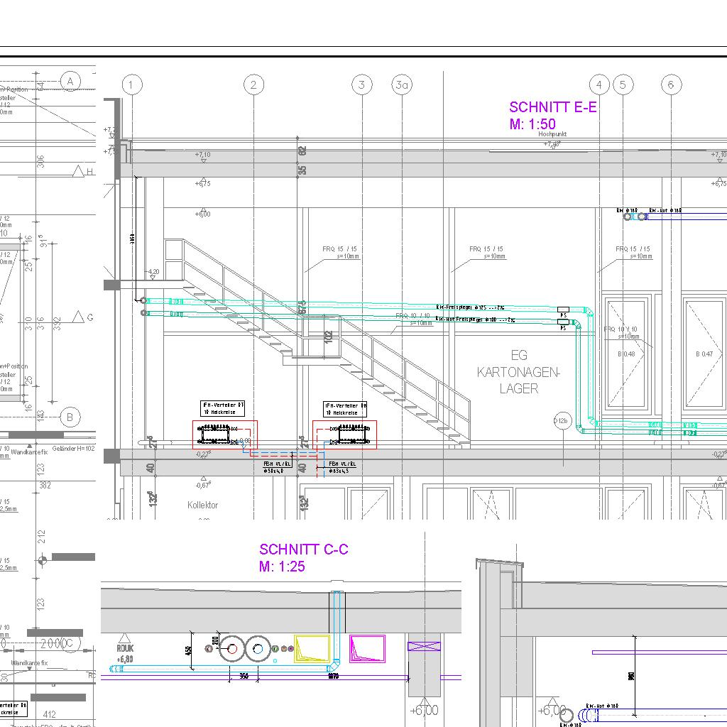The image size is (727, 727).
Task: Click grid axis marker B
Action: [x=70, y=417]
